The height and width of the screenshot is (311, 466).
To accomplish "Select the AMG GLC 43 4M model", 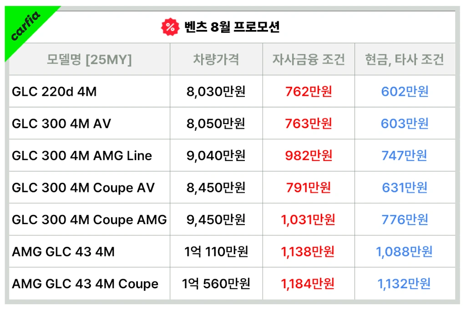I will [x=63, y=252].
